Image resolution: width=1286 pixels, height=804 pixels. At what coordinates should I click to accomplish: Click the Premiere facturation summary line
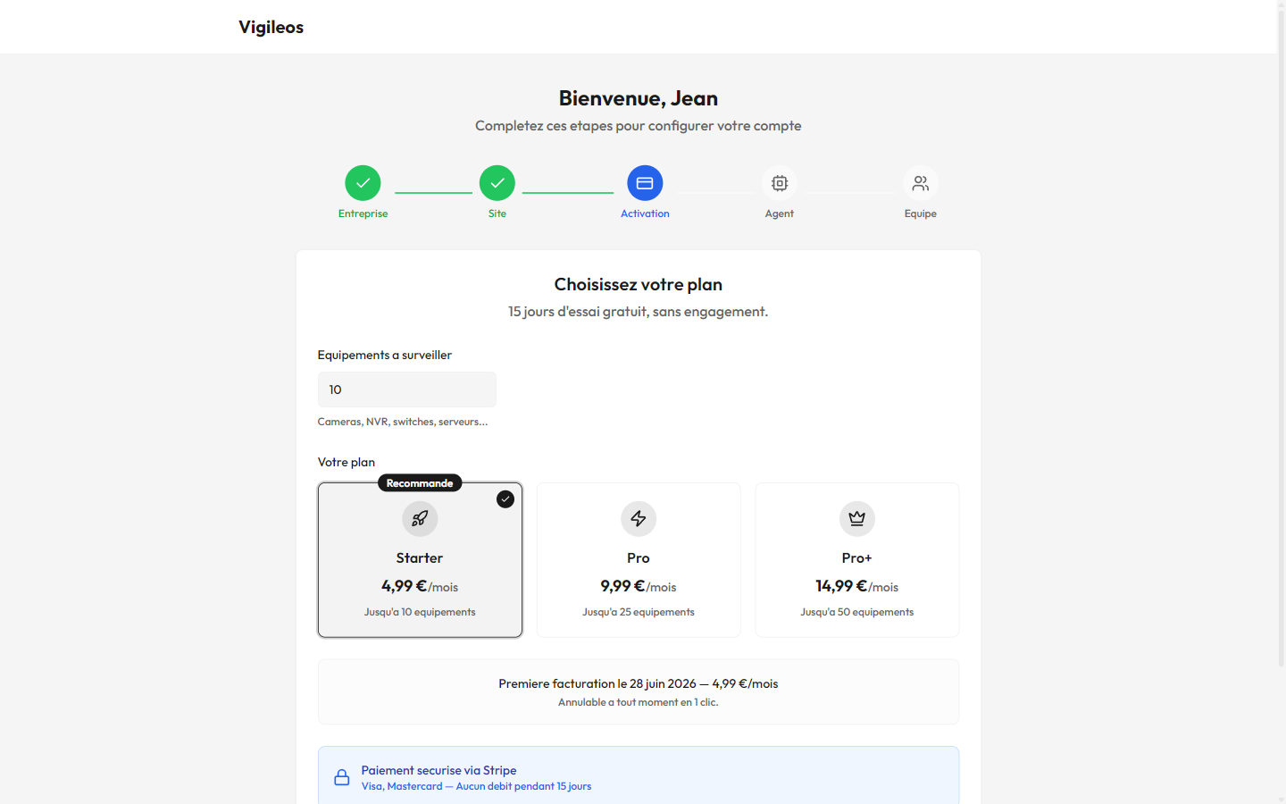pos(639,683)
